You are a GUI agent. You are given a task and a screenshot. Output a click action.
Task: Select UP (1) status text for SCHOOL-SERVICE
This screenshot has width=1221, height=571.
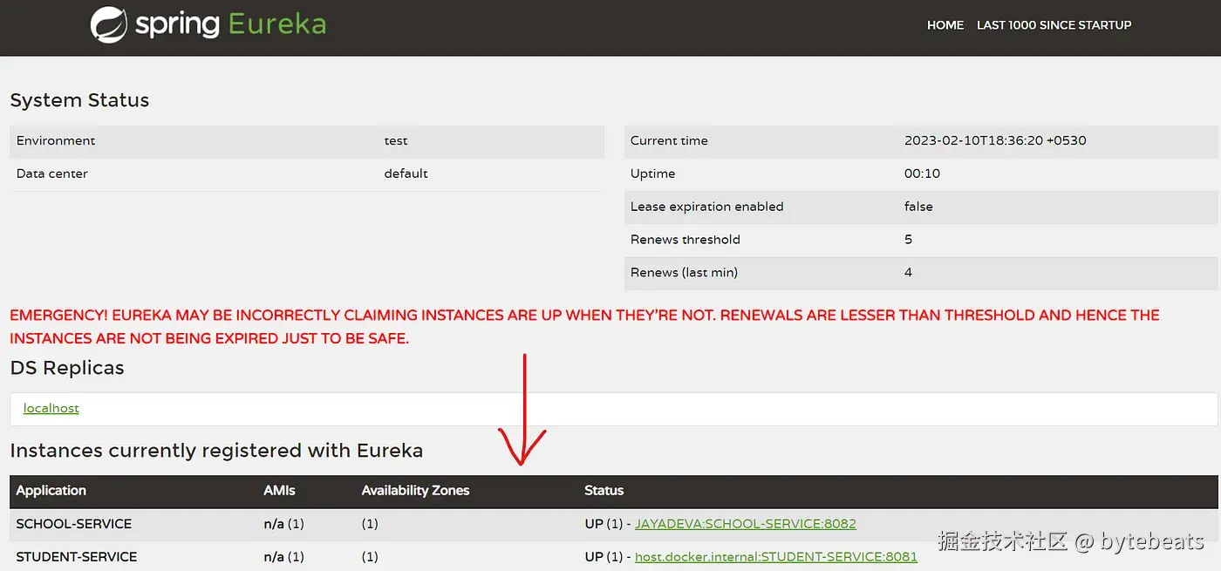click(604, 524)
